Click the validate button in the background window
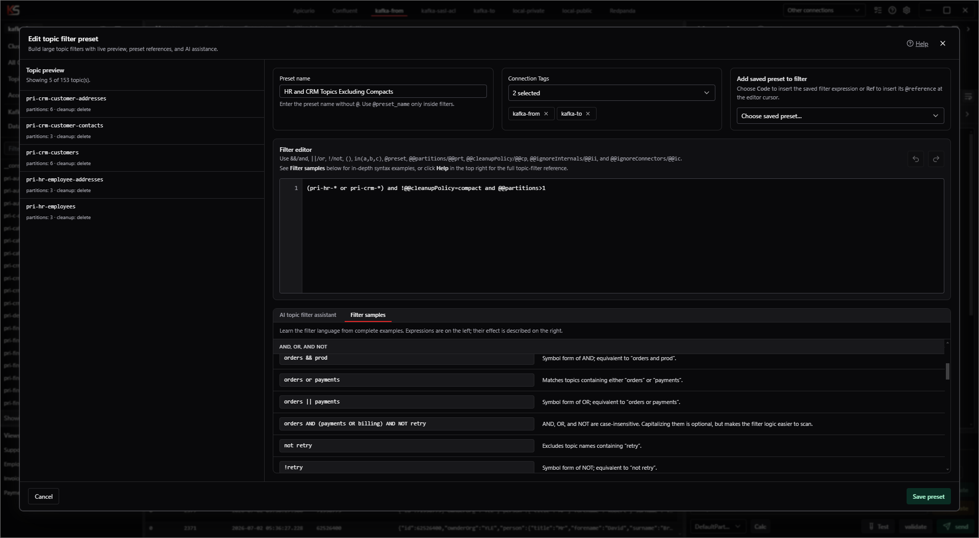This screenshot has height=538, width=979. coord(915,526)
